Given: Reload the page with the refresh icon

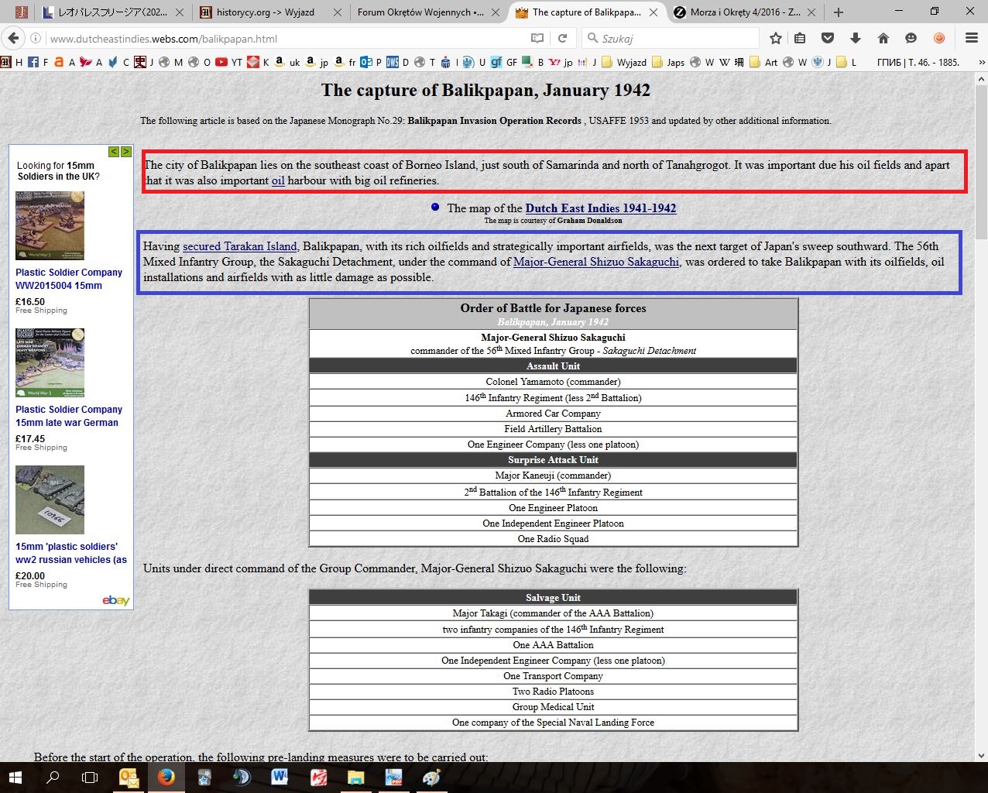Looking at the screenshot, I should point(563,38).
